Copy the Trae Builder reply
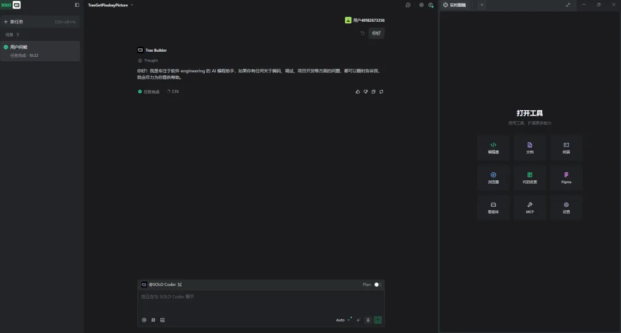This screenshot has height=333, width=621. pyautogui.click(x=374, y=92)
